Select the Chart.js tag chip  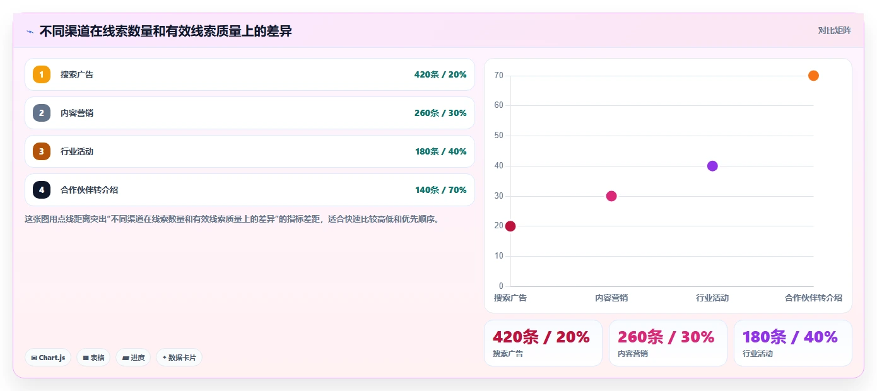pos(49,358)
